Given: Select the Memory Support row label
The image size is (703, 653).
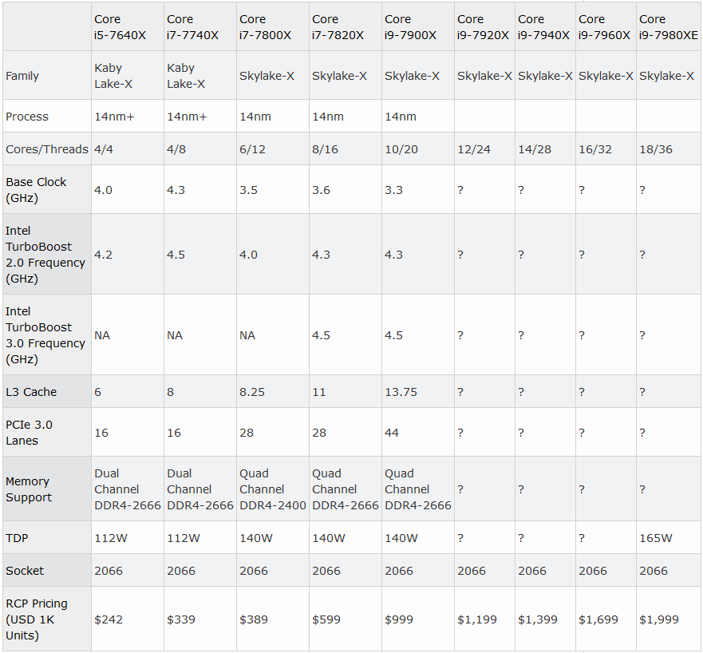Looking at the screenshot, I should (x=46, y=489).
